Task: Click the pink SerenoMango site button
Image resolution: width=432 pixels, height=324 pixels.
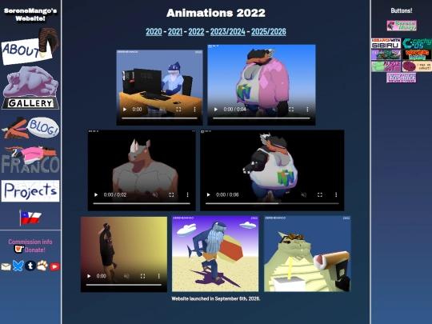Action: point(402,26)
